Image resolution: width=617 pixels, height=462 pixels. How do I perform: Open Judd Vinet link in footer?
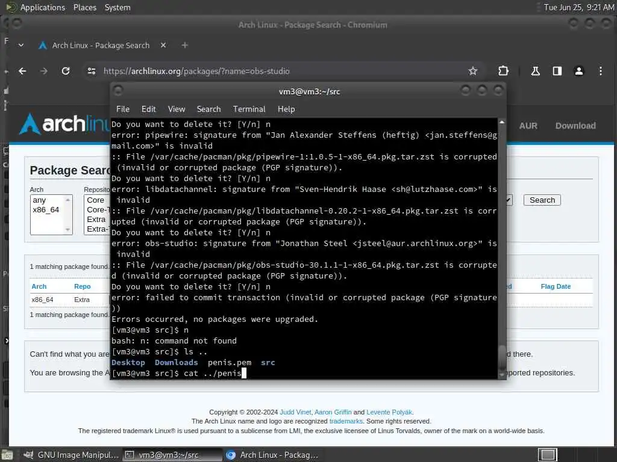[x=295, y=412]
